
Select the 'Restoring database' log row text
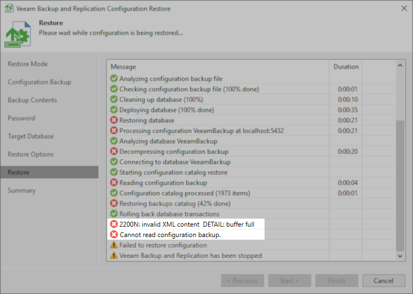(x=147, y=120)
